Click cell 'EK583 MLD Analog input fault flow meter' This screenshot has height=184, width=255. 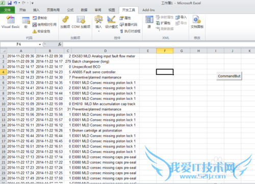(106, 56)
